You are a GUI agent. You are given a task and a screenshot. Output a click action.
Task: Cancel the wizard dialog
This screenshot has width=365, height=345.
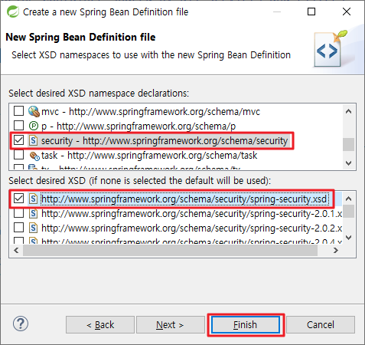click(321, 325)
